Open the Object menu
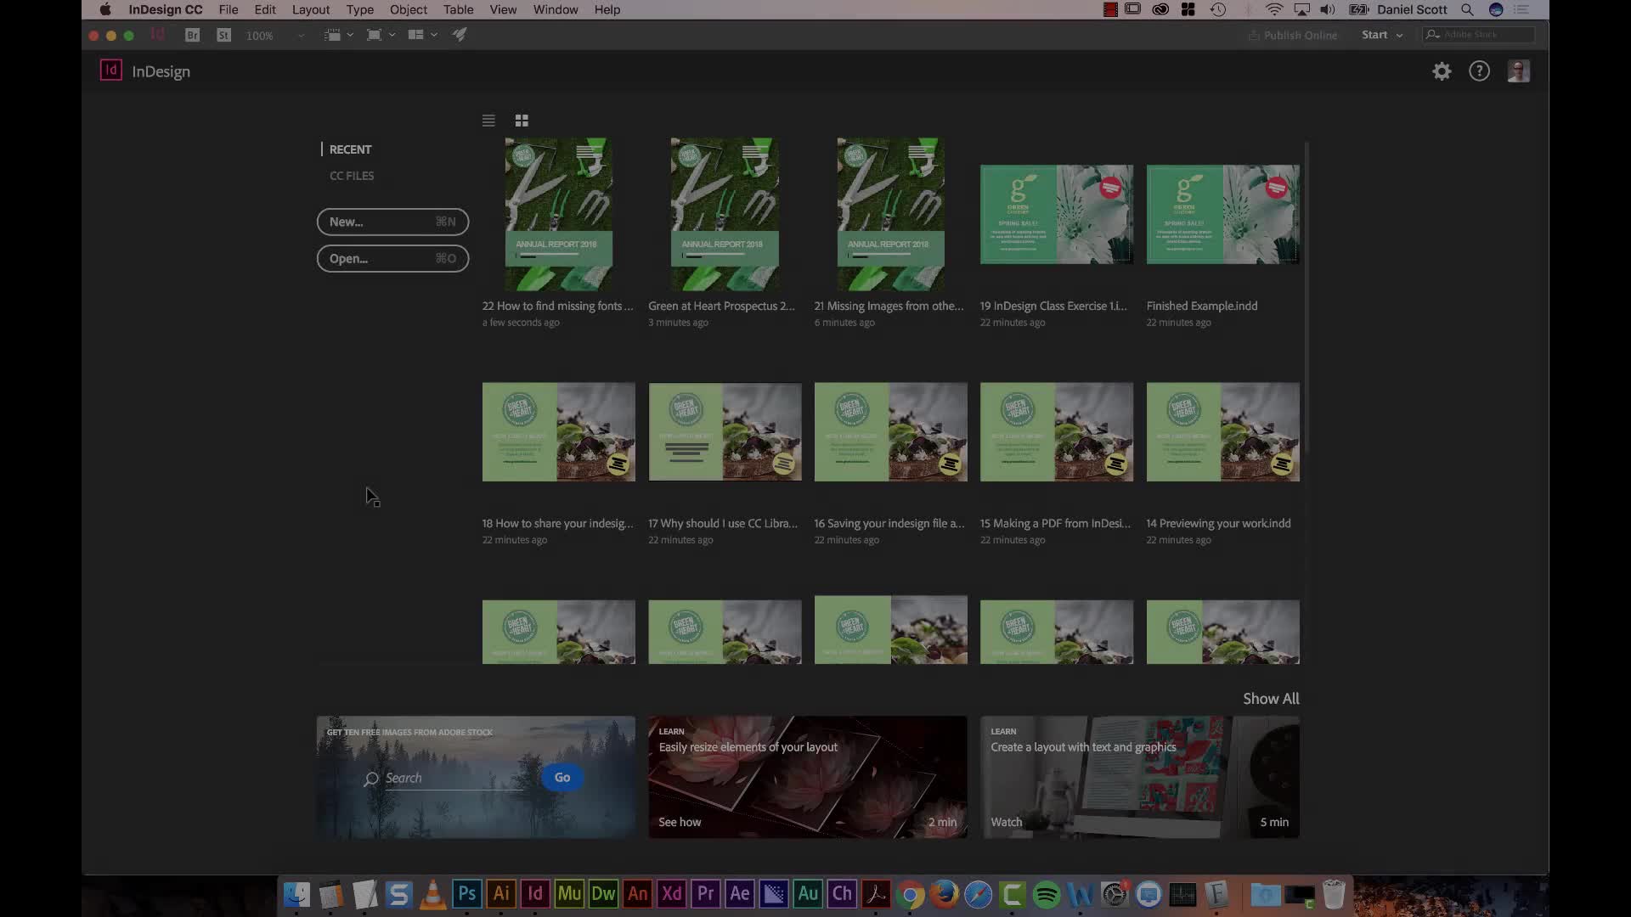The image size is (1631, 917). point(409,9)
